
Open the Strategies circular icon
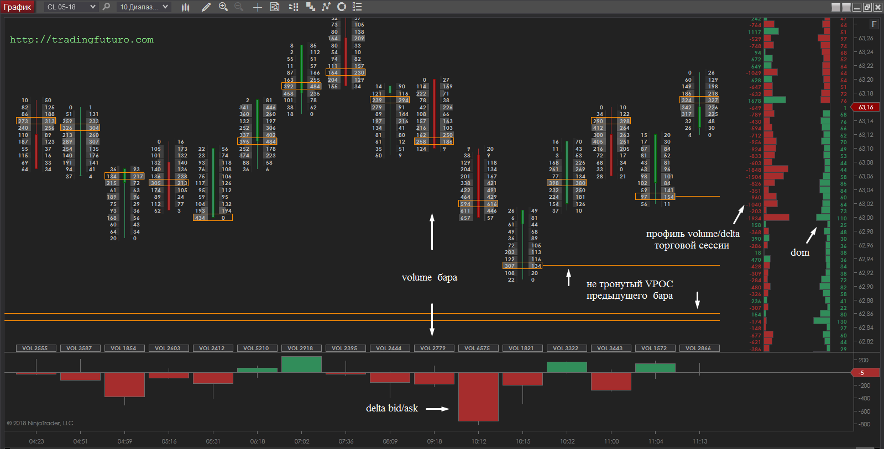(x=342, y=7)
